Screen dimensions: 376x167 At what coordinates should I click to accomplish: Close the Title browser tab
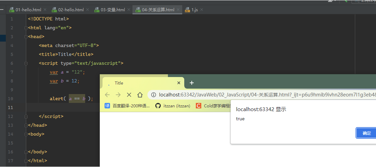point(179,83)
